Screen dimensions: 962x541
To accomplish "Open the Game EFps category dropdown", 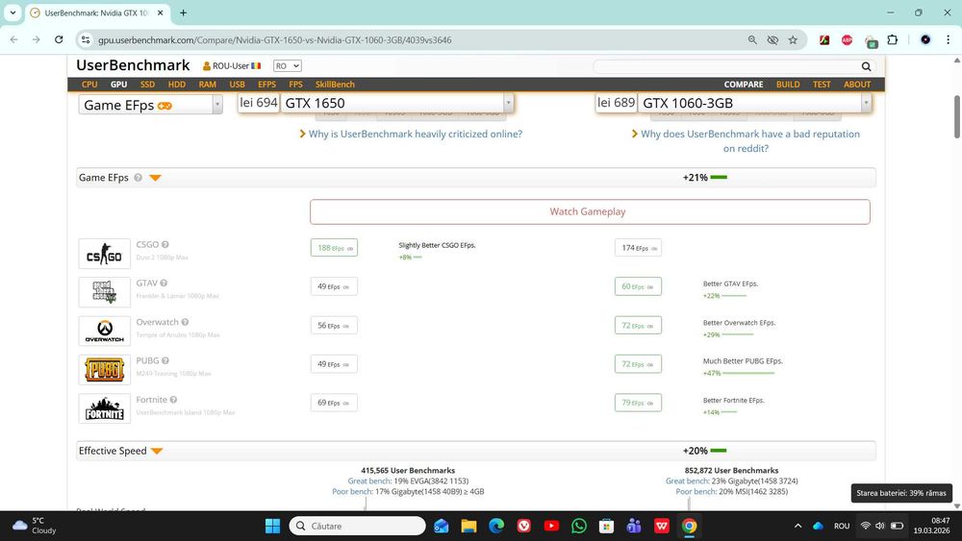I will coord(150,105).
